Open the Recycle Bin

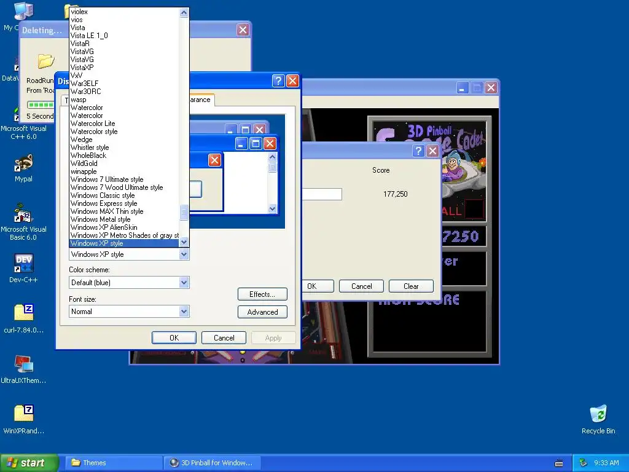tap(598, 419)
